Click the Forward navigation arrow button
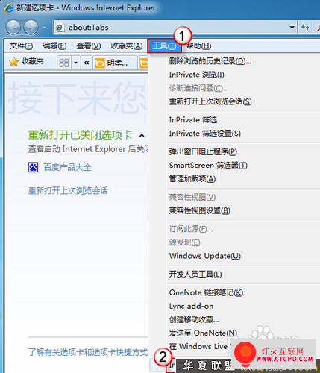 click(31, 27)
